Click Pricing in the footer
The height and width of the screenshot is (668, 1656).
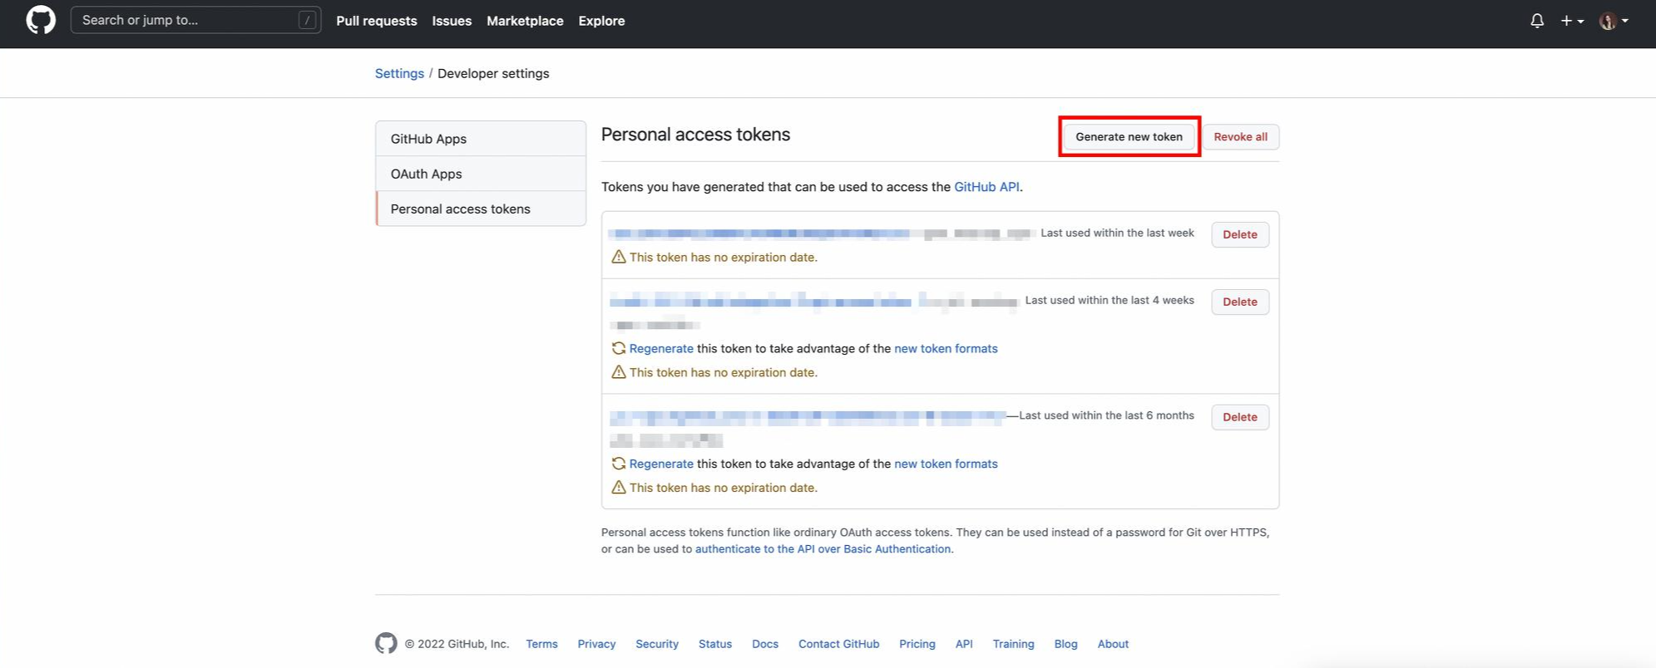[917, 644]
